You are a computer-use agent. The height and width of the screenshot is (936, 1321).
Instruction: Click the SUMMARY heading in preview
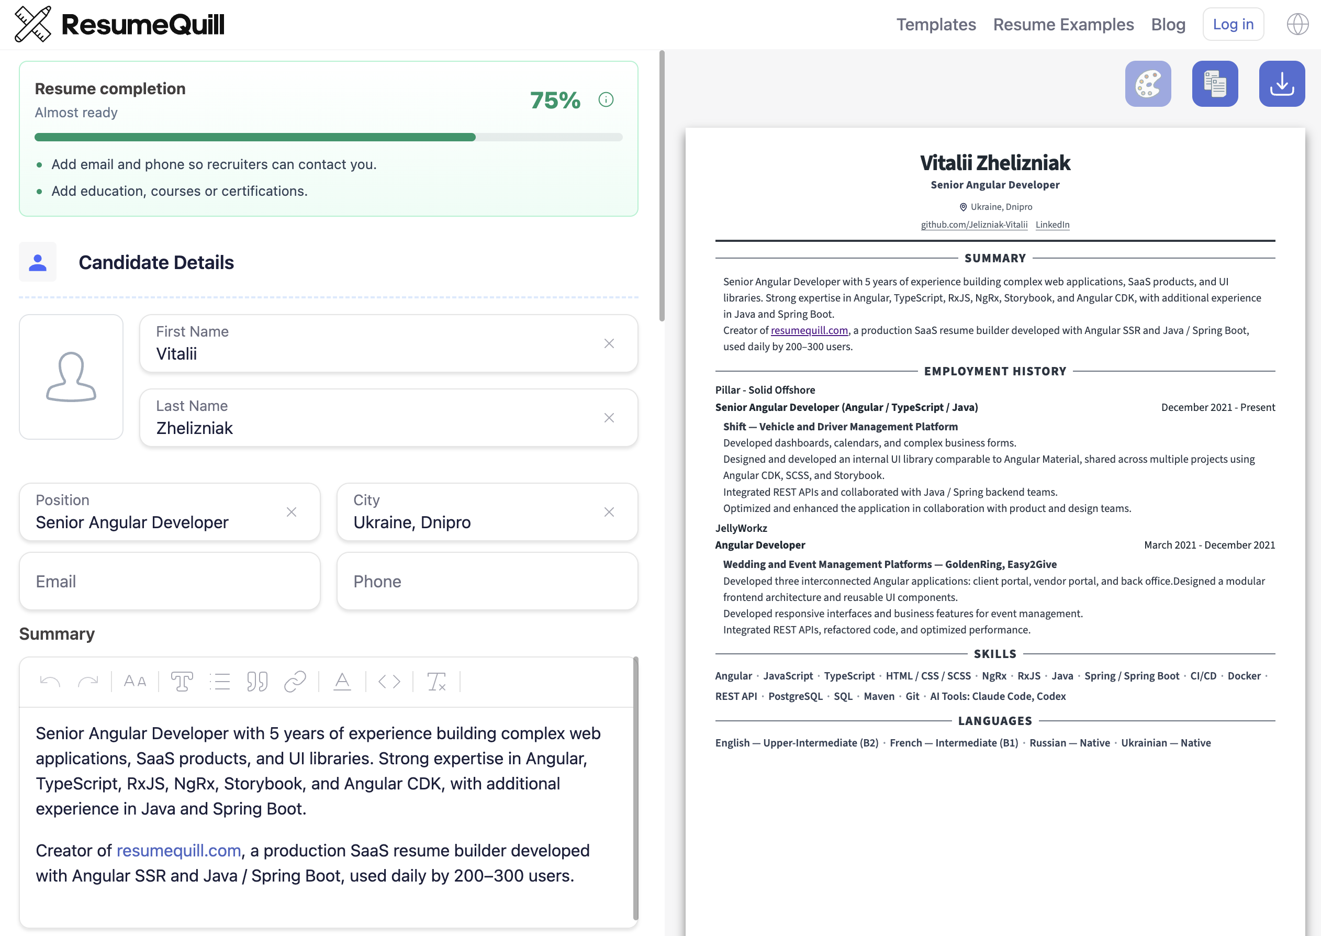[994, 258]
